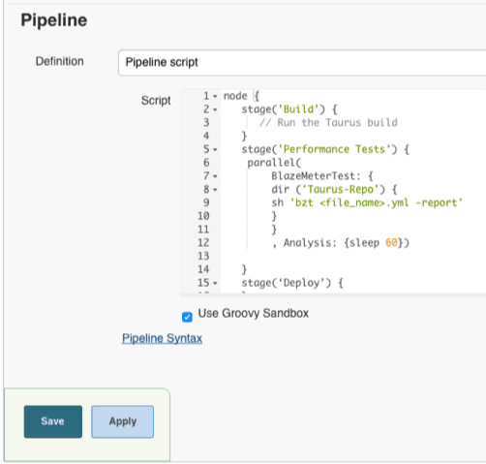Click the Use Groovy Sandbox label text
Viewport: 486px width, 464px height.
(254, 313)
